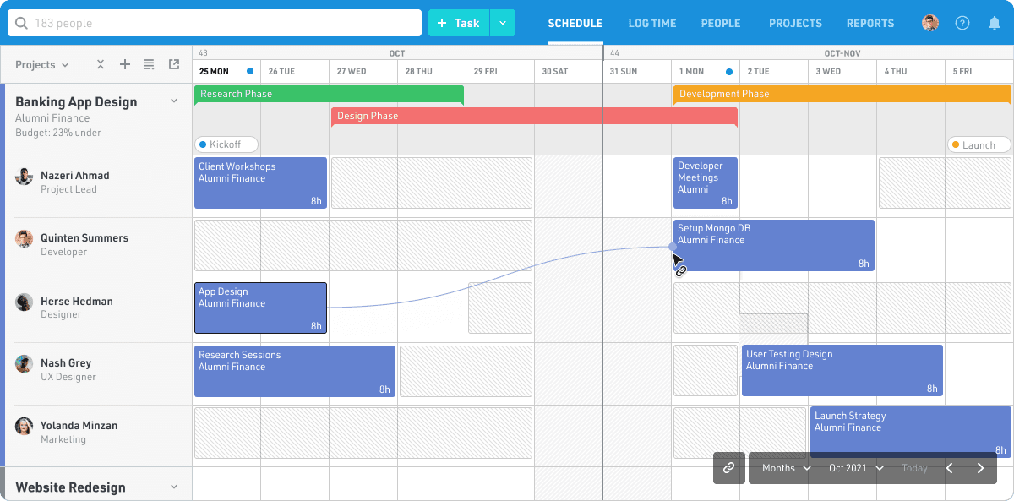Open the help question mark icon
The image size is (1014, 501).
click(x=962, y=24)
